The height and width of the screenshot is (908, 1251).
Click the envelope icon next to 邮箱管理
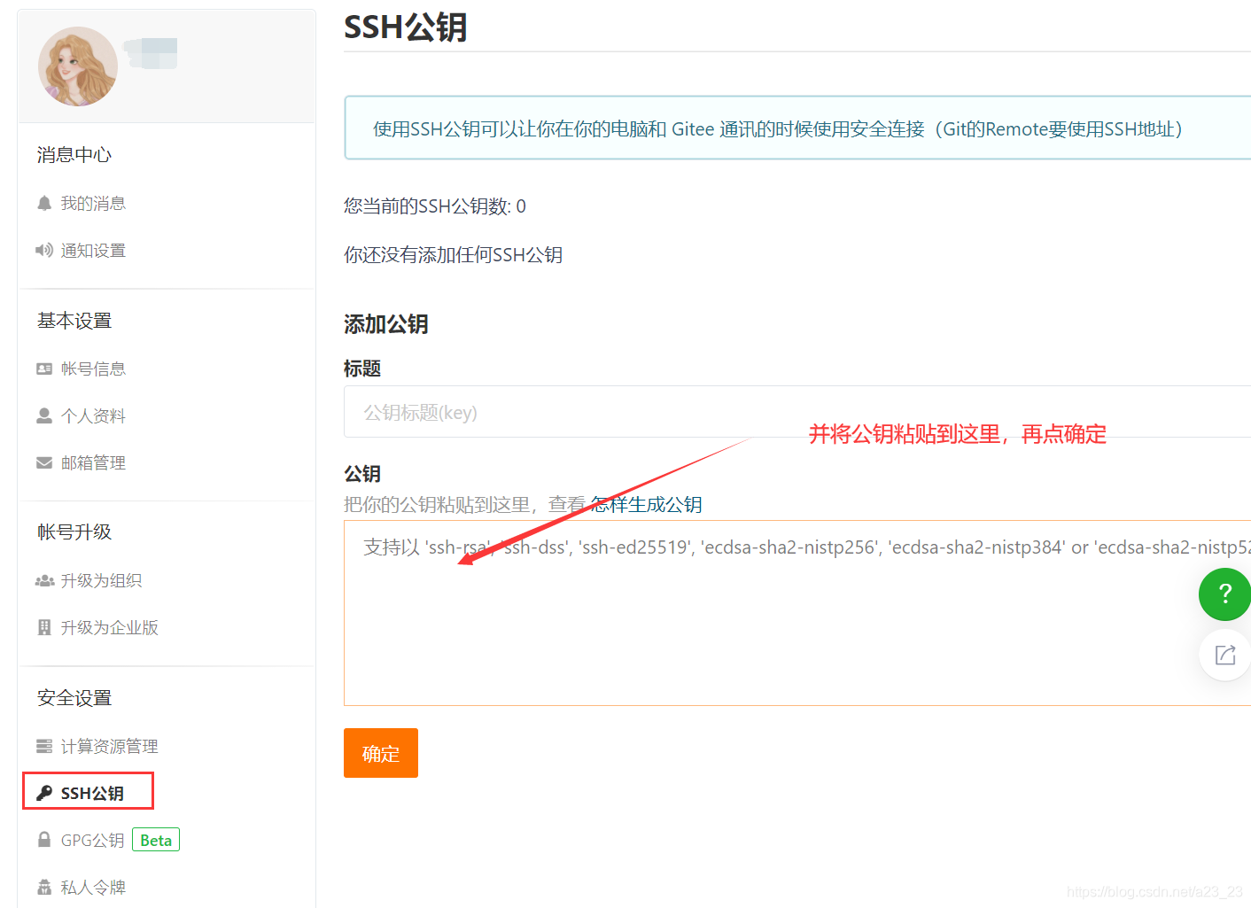(x=43, y=462)
